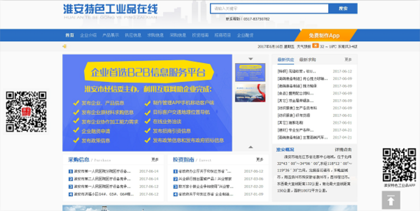Click number 4 icon in 投资指南 list

tap(175, 194)
